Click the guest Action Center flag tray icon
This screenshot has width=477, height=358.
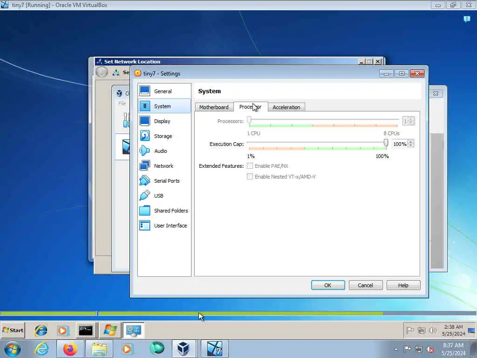tap(410, 330)
